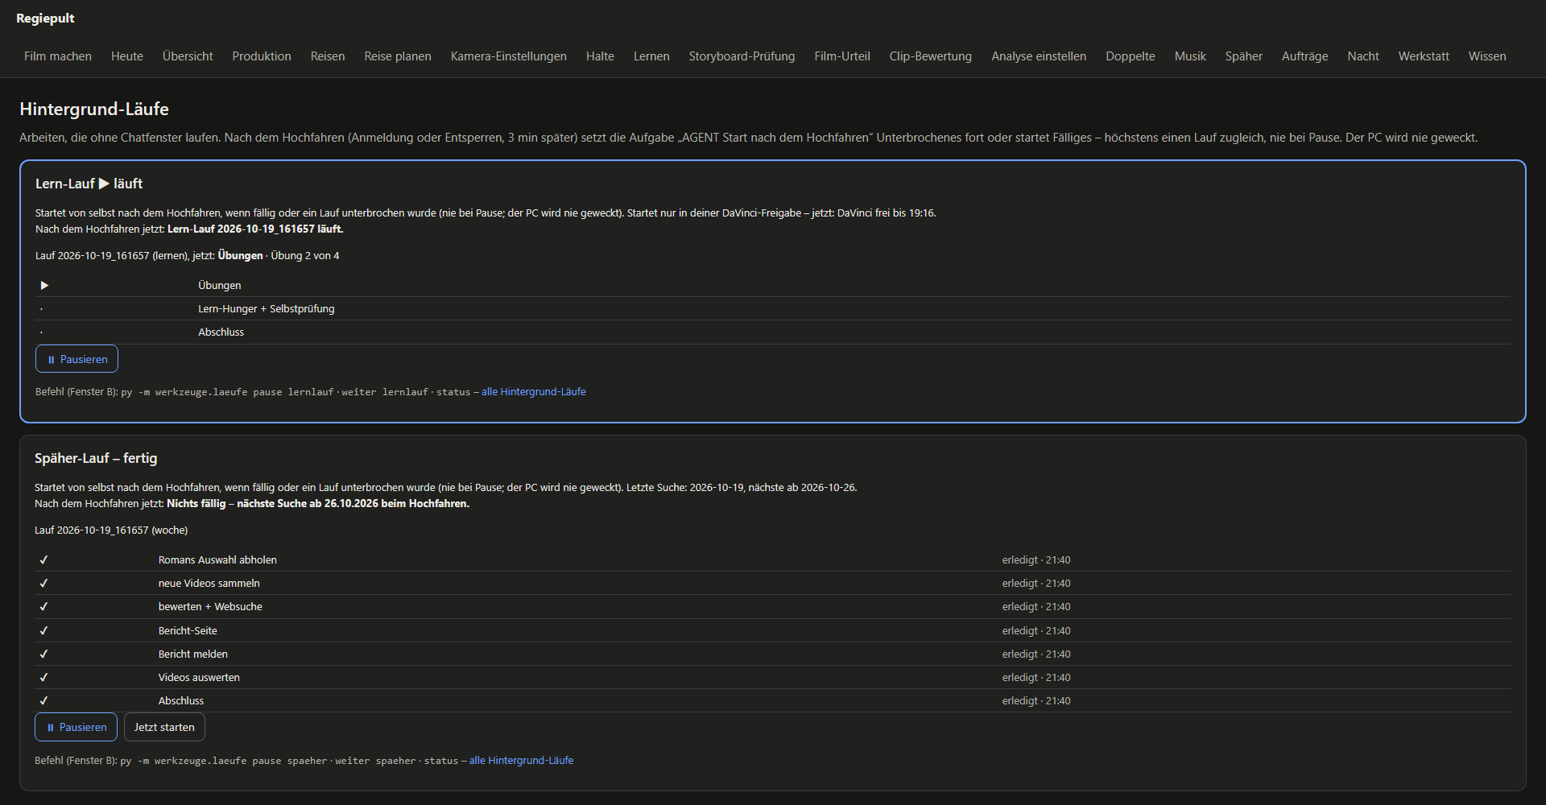
Task: Open the Übersicht nav item
Action: click(188, 56)
